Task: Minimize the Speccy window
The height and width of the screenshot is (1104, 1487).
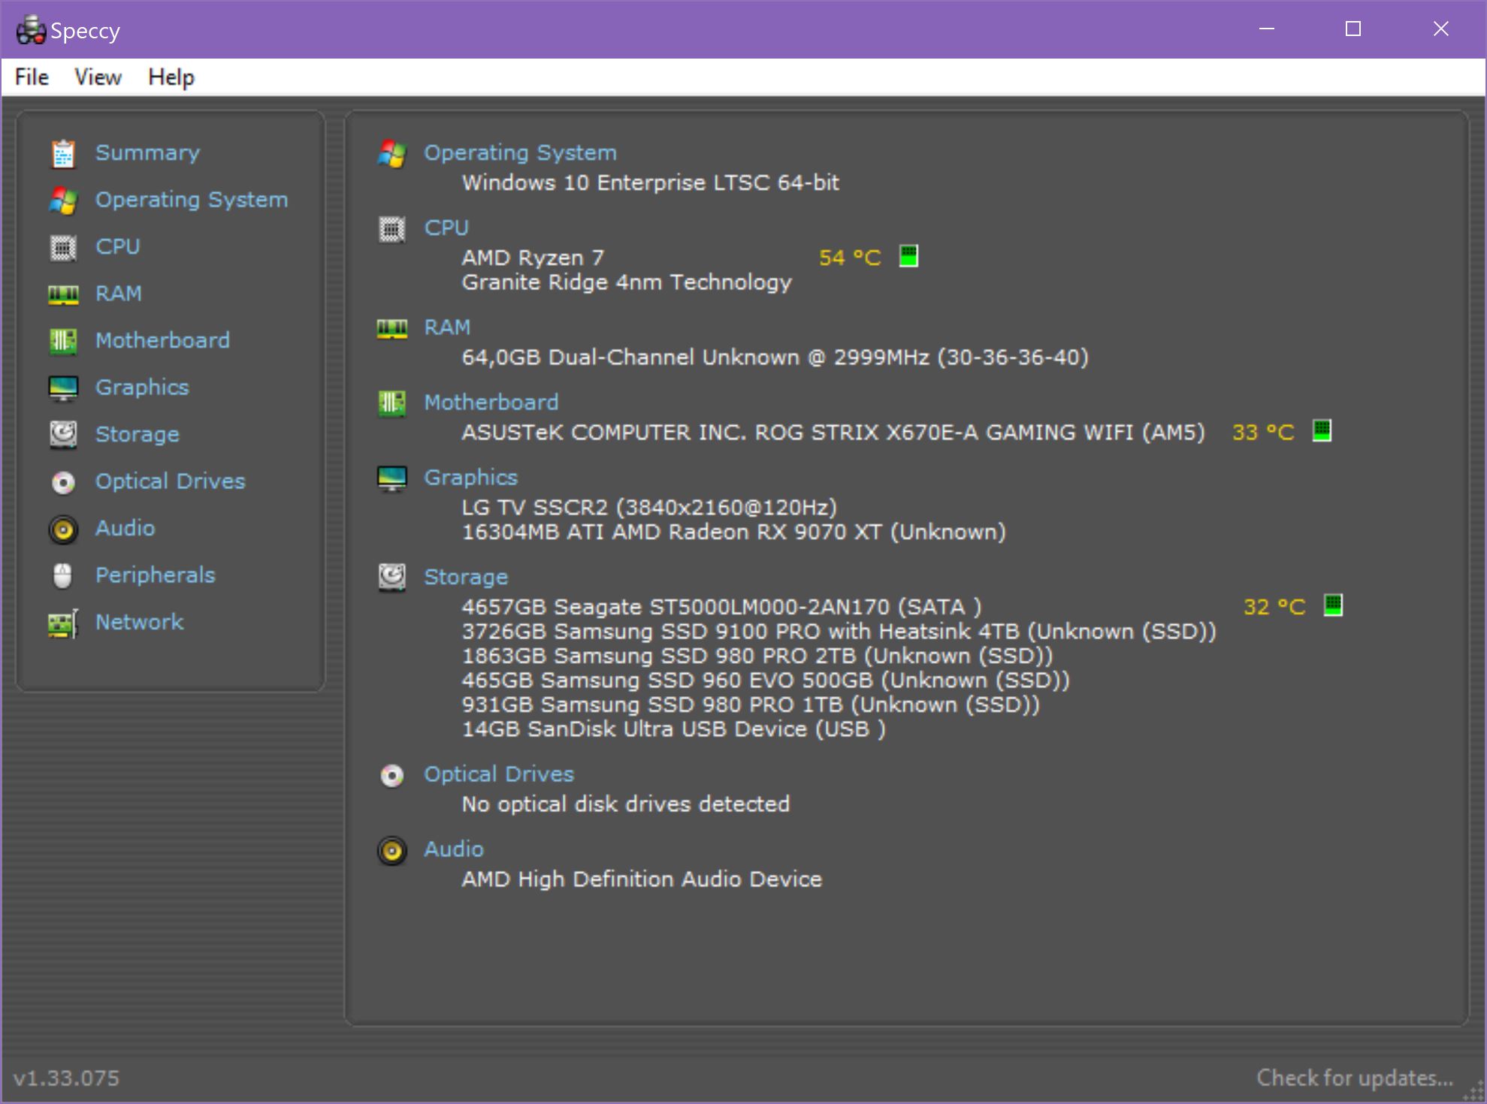Action: 1267,29
